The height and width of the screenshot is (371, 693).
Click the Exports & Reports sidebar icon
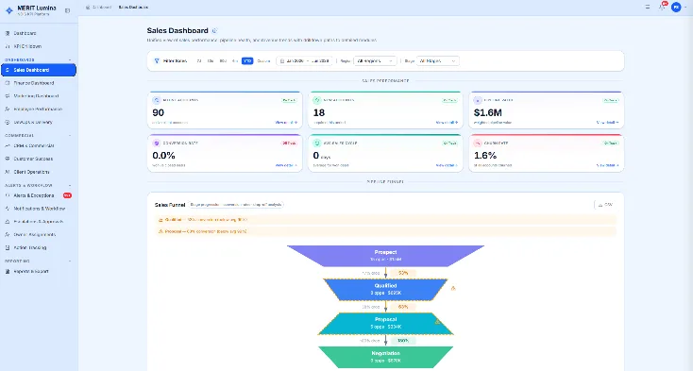[x=7, y=272]
